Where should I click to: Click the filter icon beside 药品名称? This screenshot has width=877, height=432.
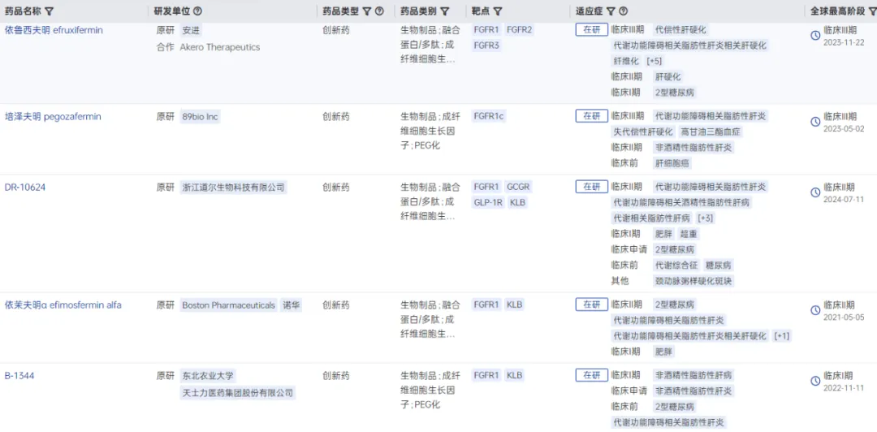coord(50,11)
